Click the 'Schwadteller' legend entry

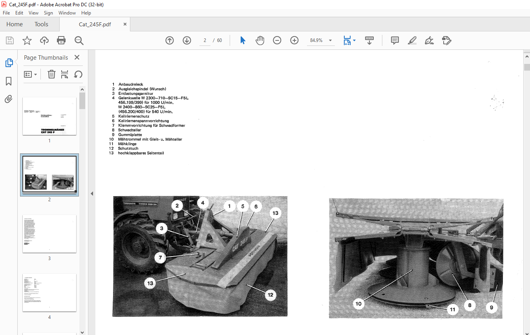pos(130,130)
